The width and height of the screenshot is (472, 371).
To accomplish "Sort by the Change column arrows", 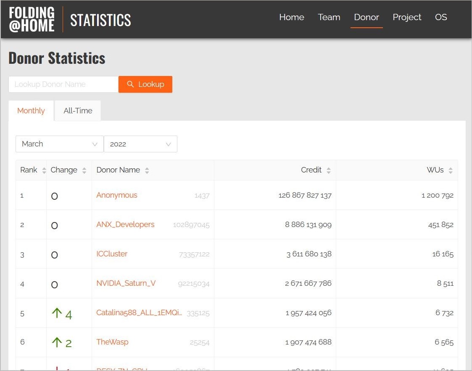I will (84, 170).
